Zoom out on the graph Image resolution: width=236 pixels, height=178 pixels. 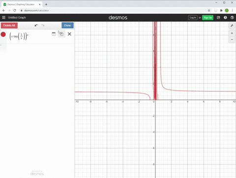[x=232, y=40]
